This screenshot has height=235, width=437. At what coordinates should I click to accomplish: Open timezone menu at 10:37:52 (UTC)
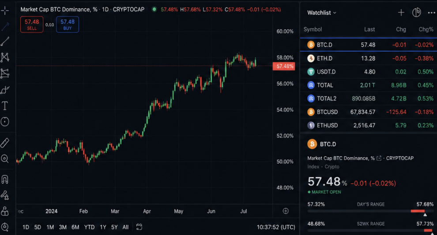tap(276, 227)
